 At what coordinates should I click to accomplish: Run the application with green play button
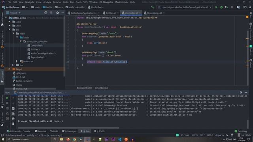point(216,7)
